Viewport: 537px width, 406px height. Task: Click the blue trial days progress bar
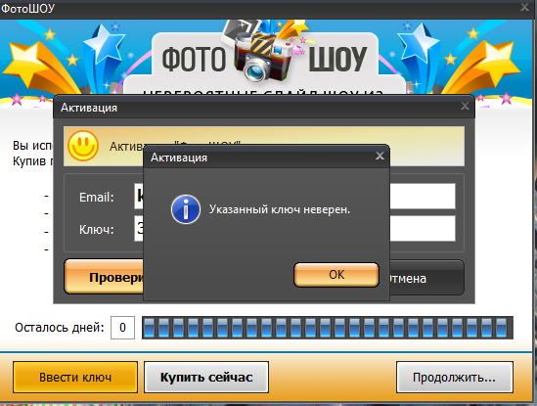(328, 328)
